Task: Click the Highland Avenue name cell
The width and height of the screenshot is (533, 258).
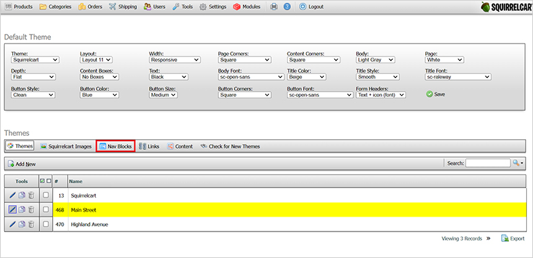Action: point(297,224)
